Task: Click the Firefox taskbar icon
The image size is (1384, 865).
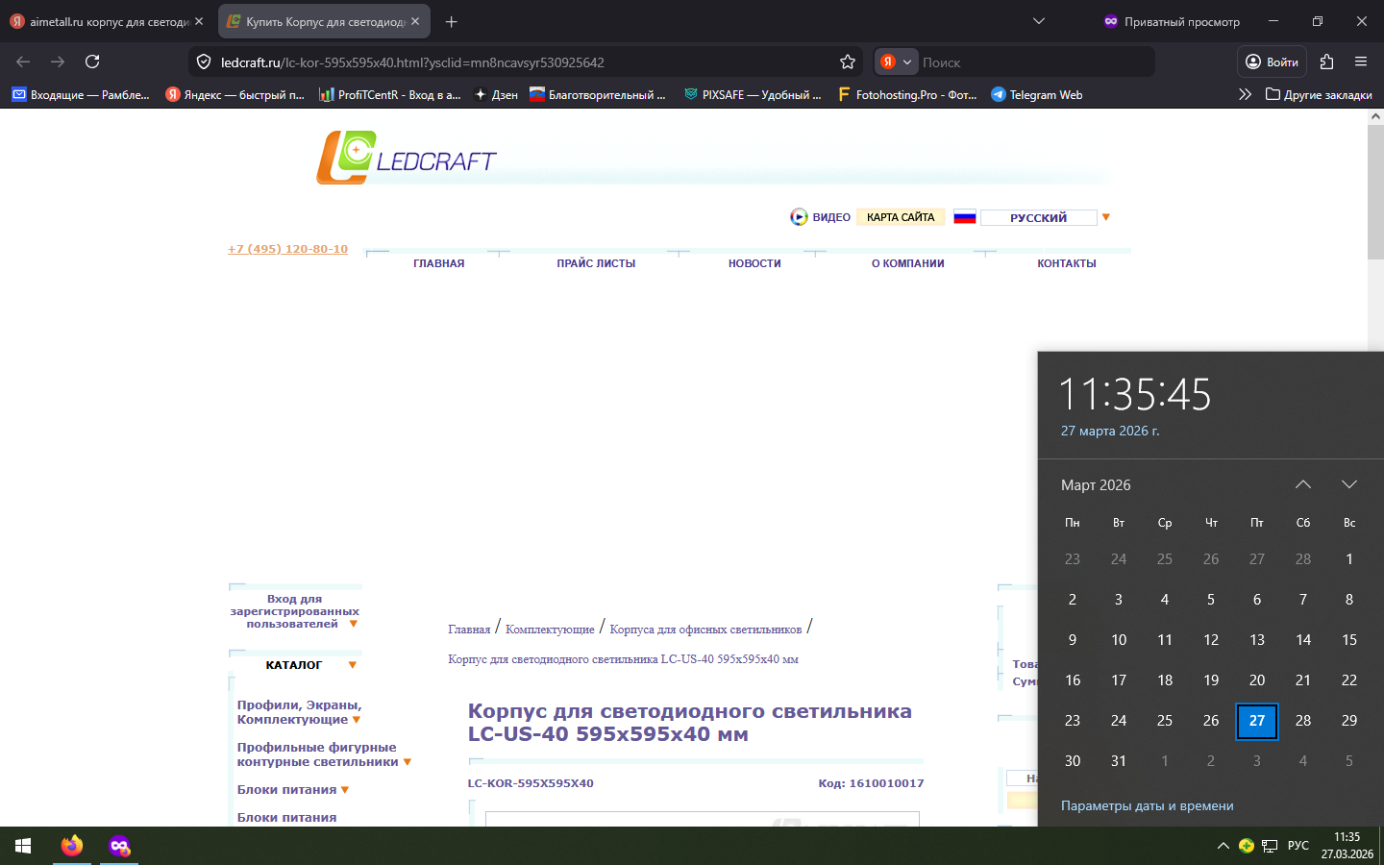Action: 72,846
